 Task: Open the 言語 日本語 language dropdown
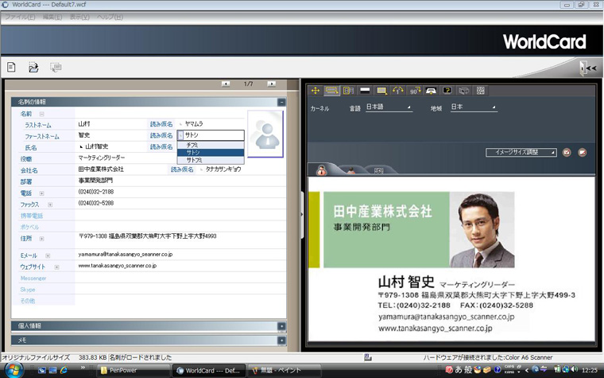click(389, 107)
